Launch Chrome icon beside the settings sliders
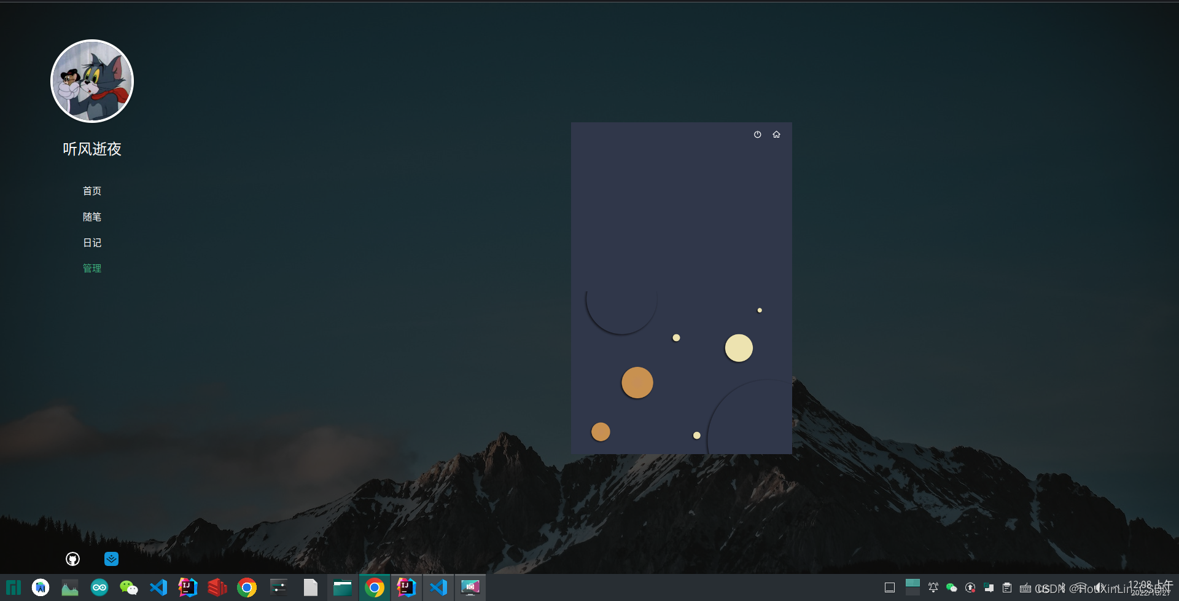 pyautogui.click(x=247, y=587)
